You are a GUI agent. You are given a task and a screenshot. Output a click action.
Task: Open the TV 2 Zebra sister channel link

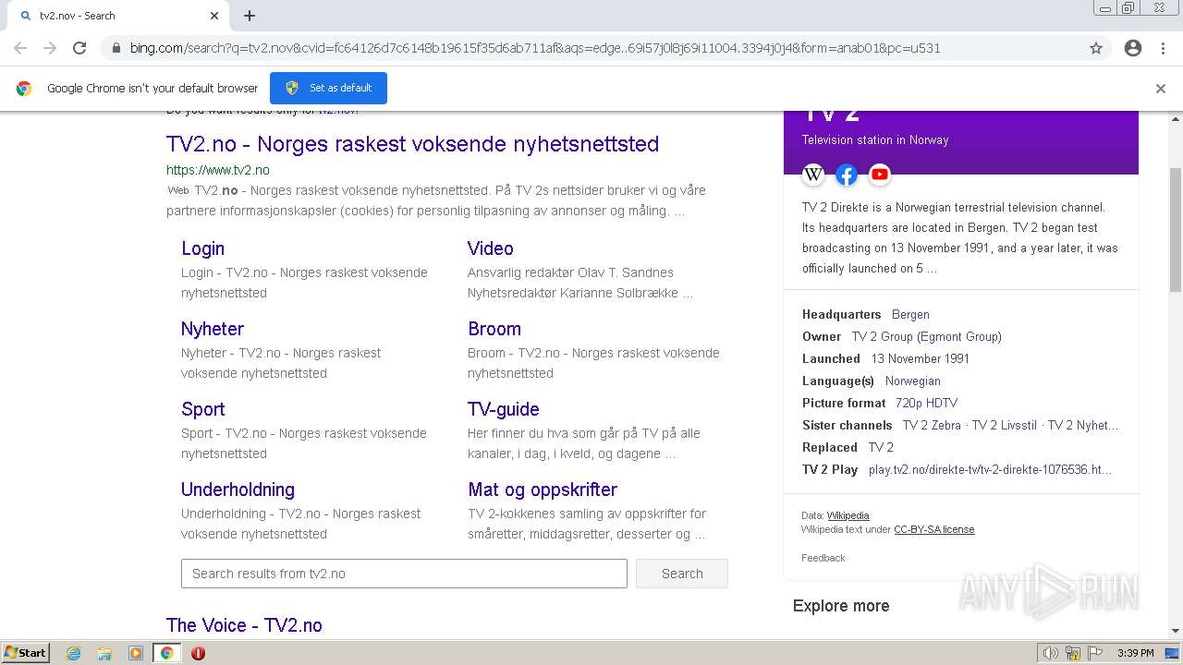pyautogui.click(x=932, y=425)
